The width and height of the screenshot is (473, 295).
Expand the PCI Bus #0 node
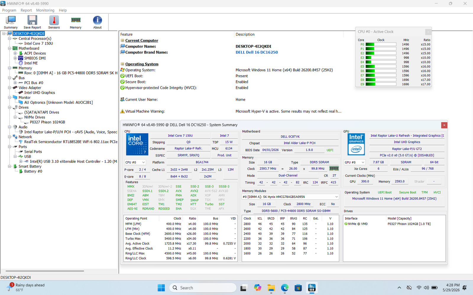point(15,83)
